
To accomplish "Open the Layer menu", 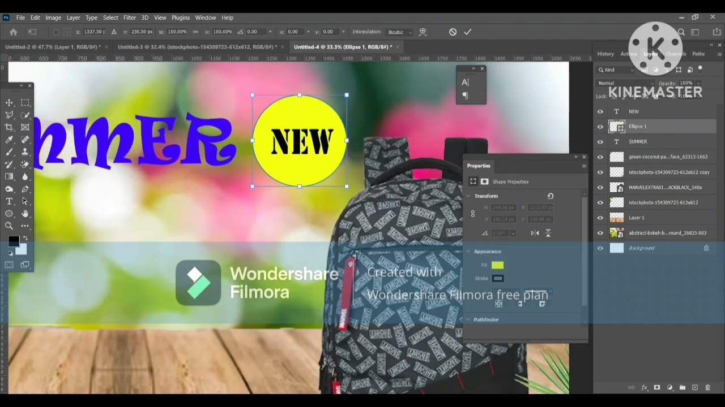I will coord(74,18).
